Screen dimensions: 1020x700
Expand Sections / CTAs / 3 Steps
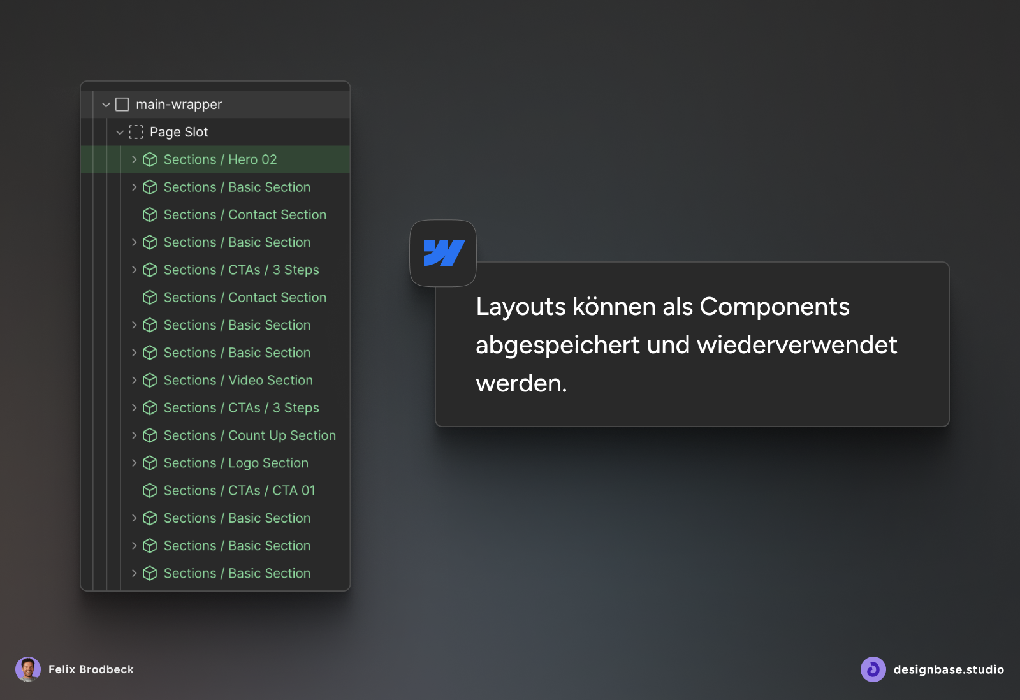[x=135, y=270]
